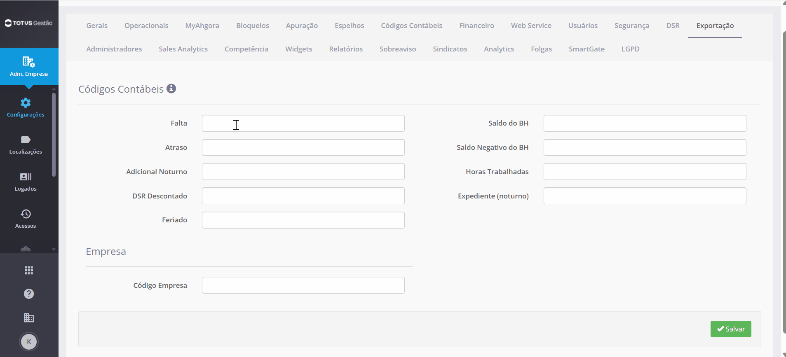786x357 pixels.
Task: Switch to the Códigos Contábeis tab
Action: click(411, 26)
